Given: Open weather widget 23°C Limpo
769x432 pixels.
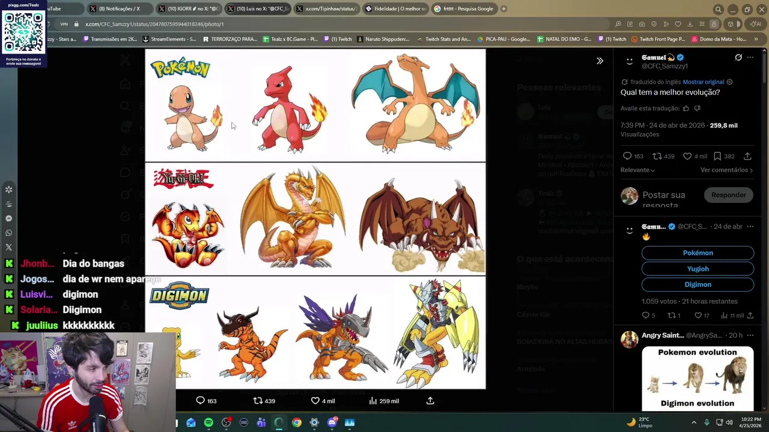Looking at the screenshot, I should click(640, 422).
